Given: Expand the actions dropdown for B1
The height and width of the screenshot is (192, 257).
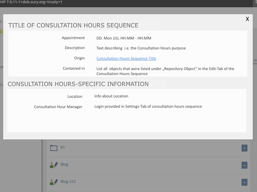Looking at the screenshot, I should 244,148.
